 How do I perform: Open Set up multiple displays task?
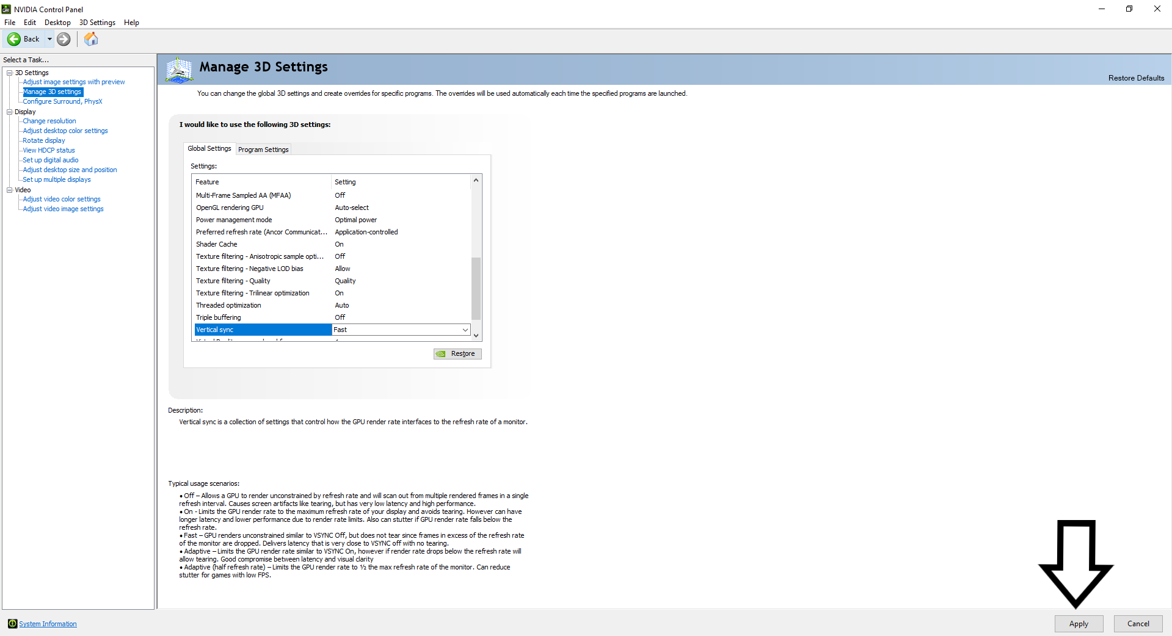click(57, 179)
